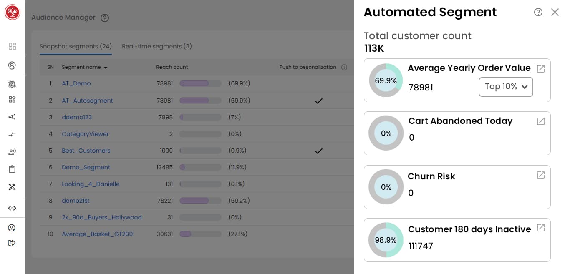Image resolution: width=570 pixels, height=274 pixels.
Task: Open Average Yearly Order Value external link icon
Action: [541, 69]
